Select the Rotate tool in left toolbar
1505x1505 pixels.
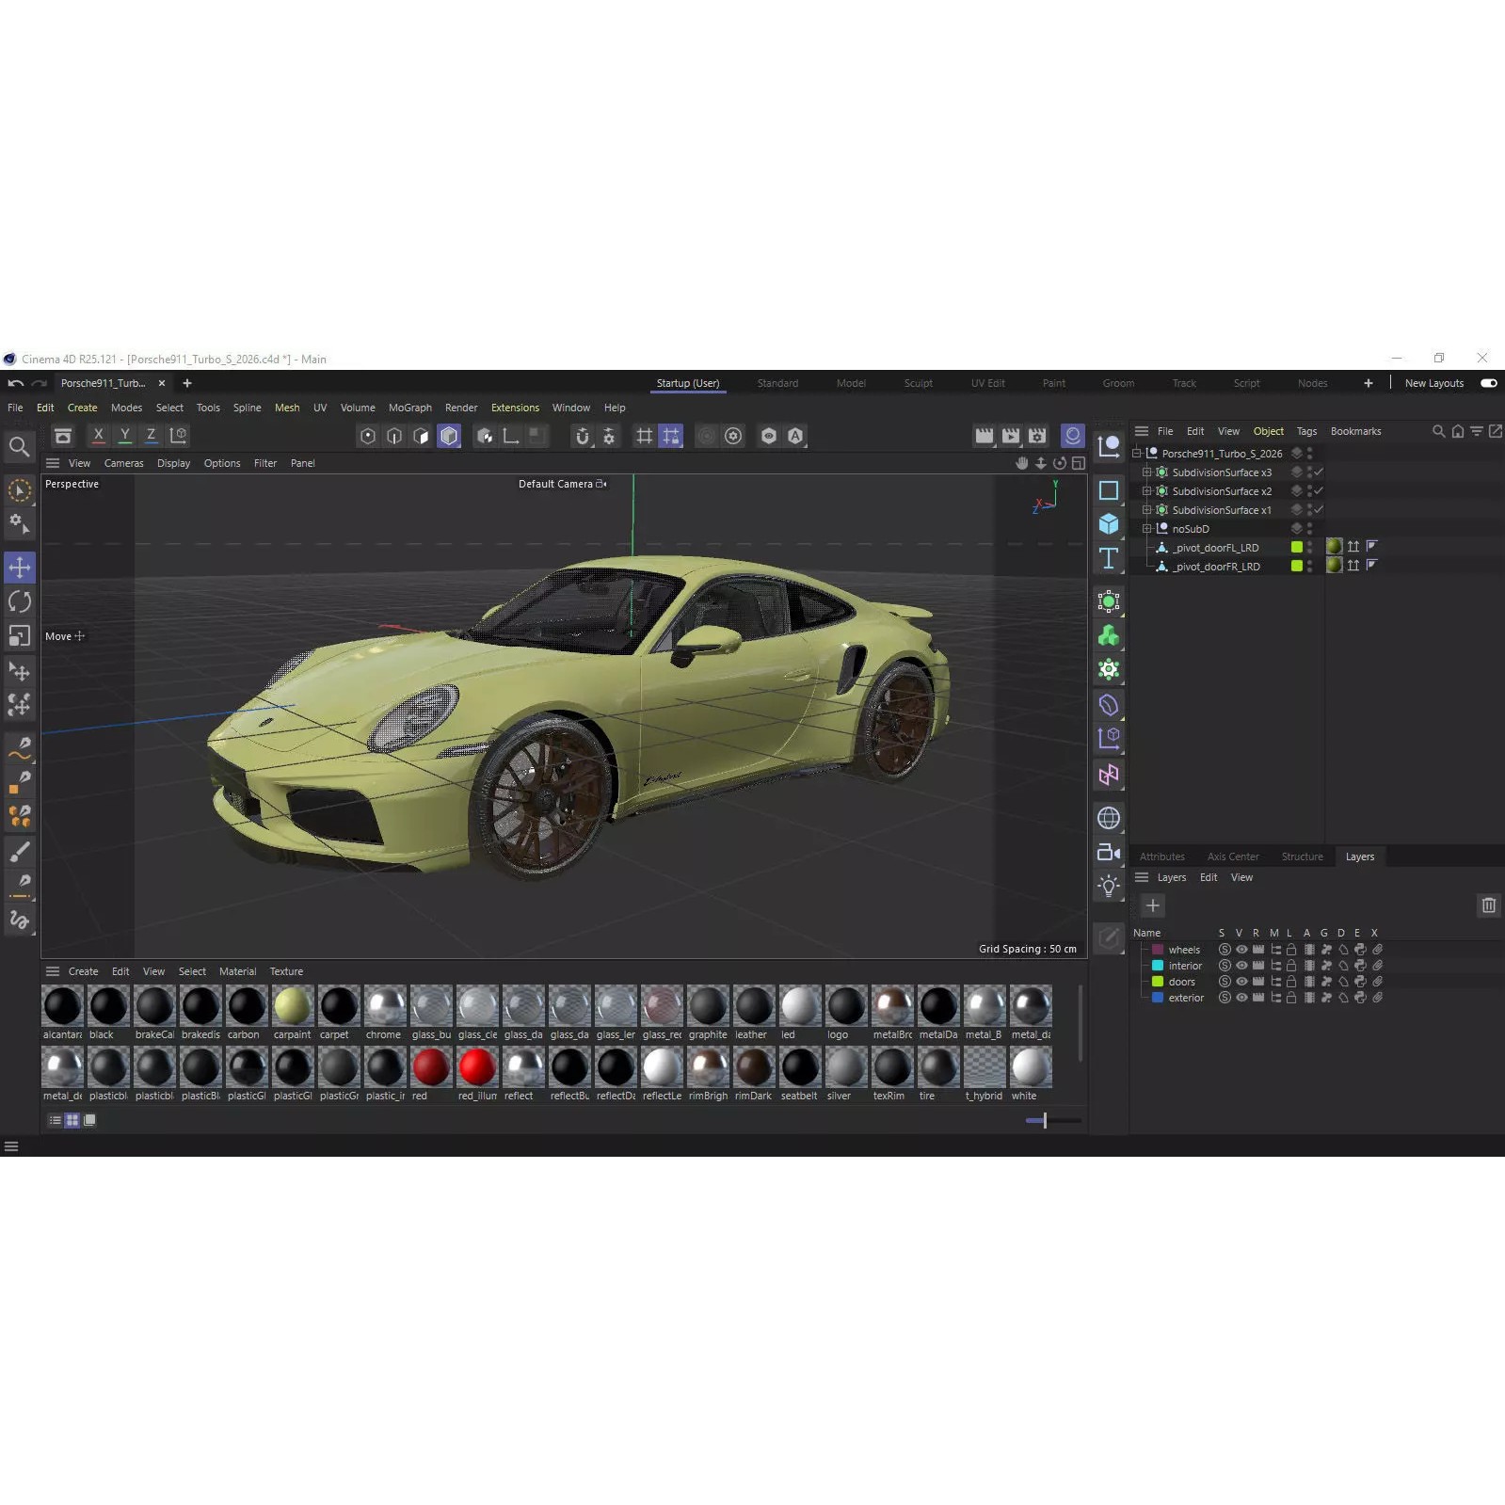(x=20, y=601)
